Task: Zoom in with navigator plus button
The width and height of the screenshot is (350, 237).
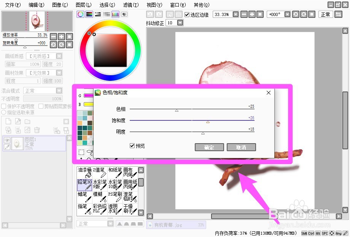Action: (61, 36)
